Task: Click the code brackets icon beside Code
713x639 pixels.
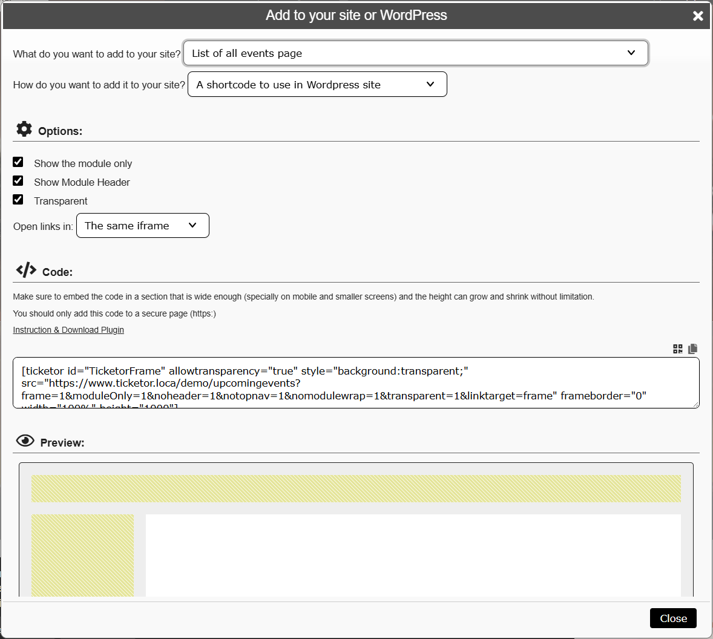Action: pyautogui.click(x=26, y=270)
